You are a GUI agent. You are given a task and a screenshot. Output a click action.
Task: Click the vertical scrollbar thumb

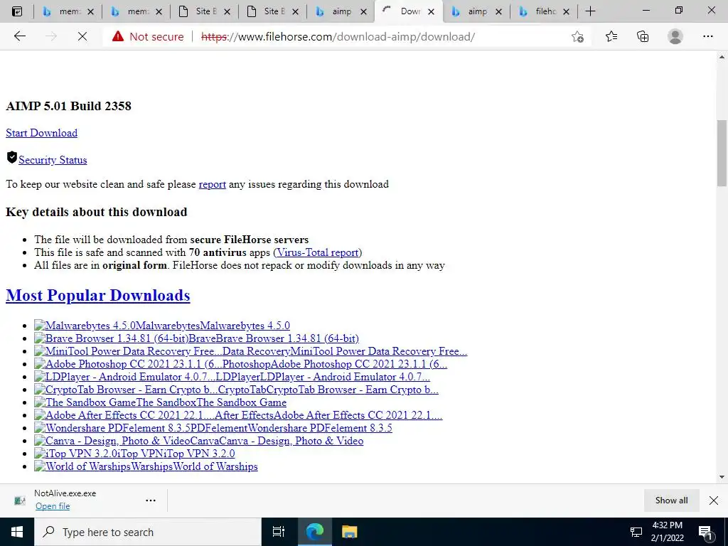722,153
